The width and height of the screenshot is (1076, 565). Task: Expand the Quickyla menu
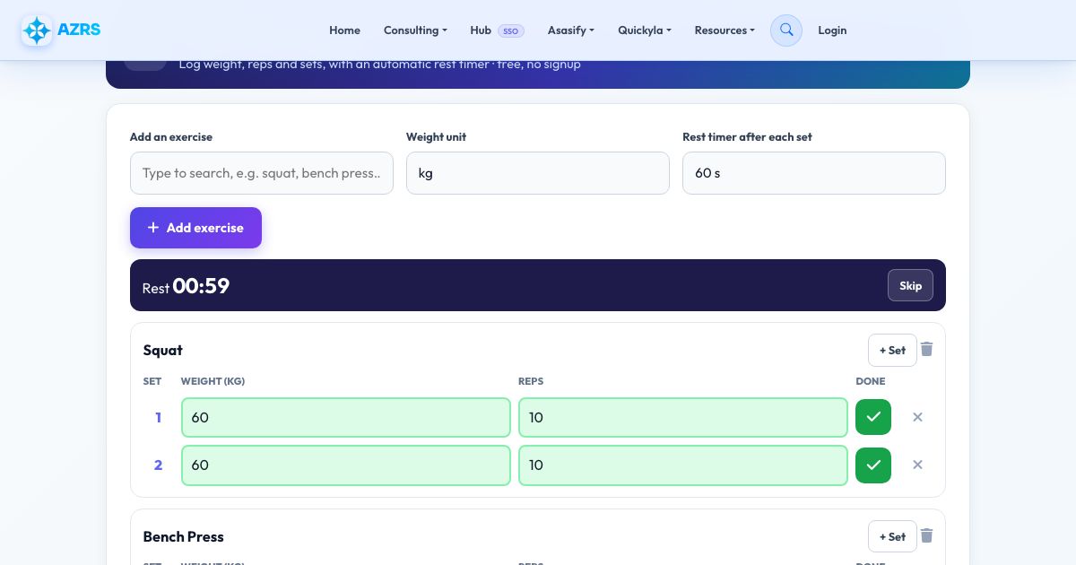[x=645, y=30]
